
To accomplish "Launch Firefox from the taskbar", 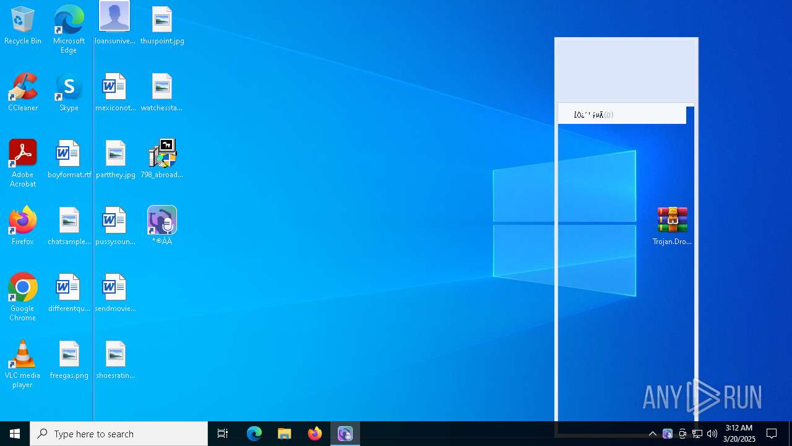I will [315, 434].
